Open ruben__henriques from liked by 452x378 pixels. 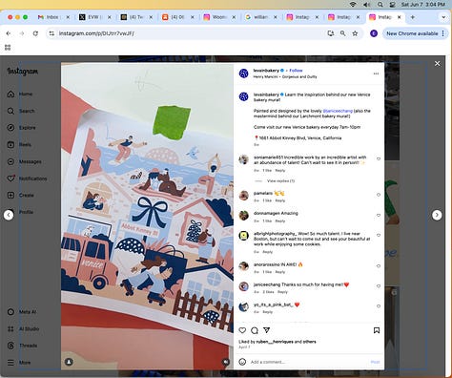pyautogui.click(x=275, y=342)
